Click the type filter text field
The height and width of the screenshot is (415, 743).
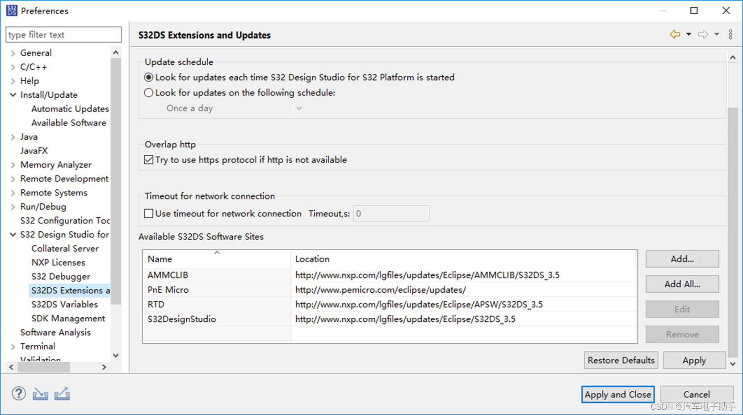[63, 35]
